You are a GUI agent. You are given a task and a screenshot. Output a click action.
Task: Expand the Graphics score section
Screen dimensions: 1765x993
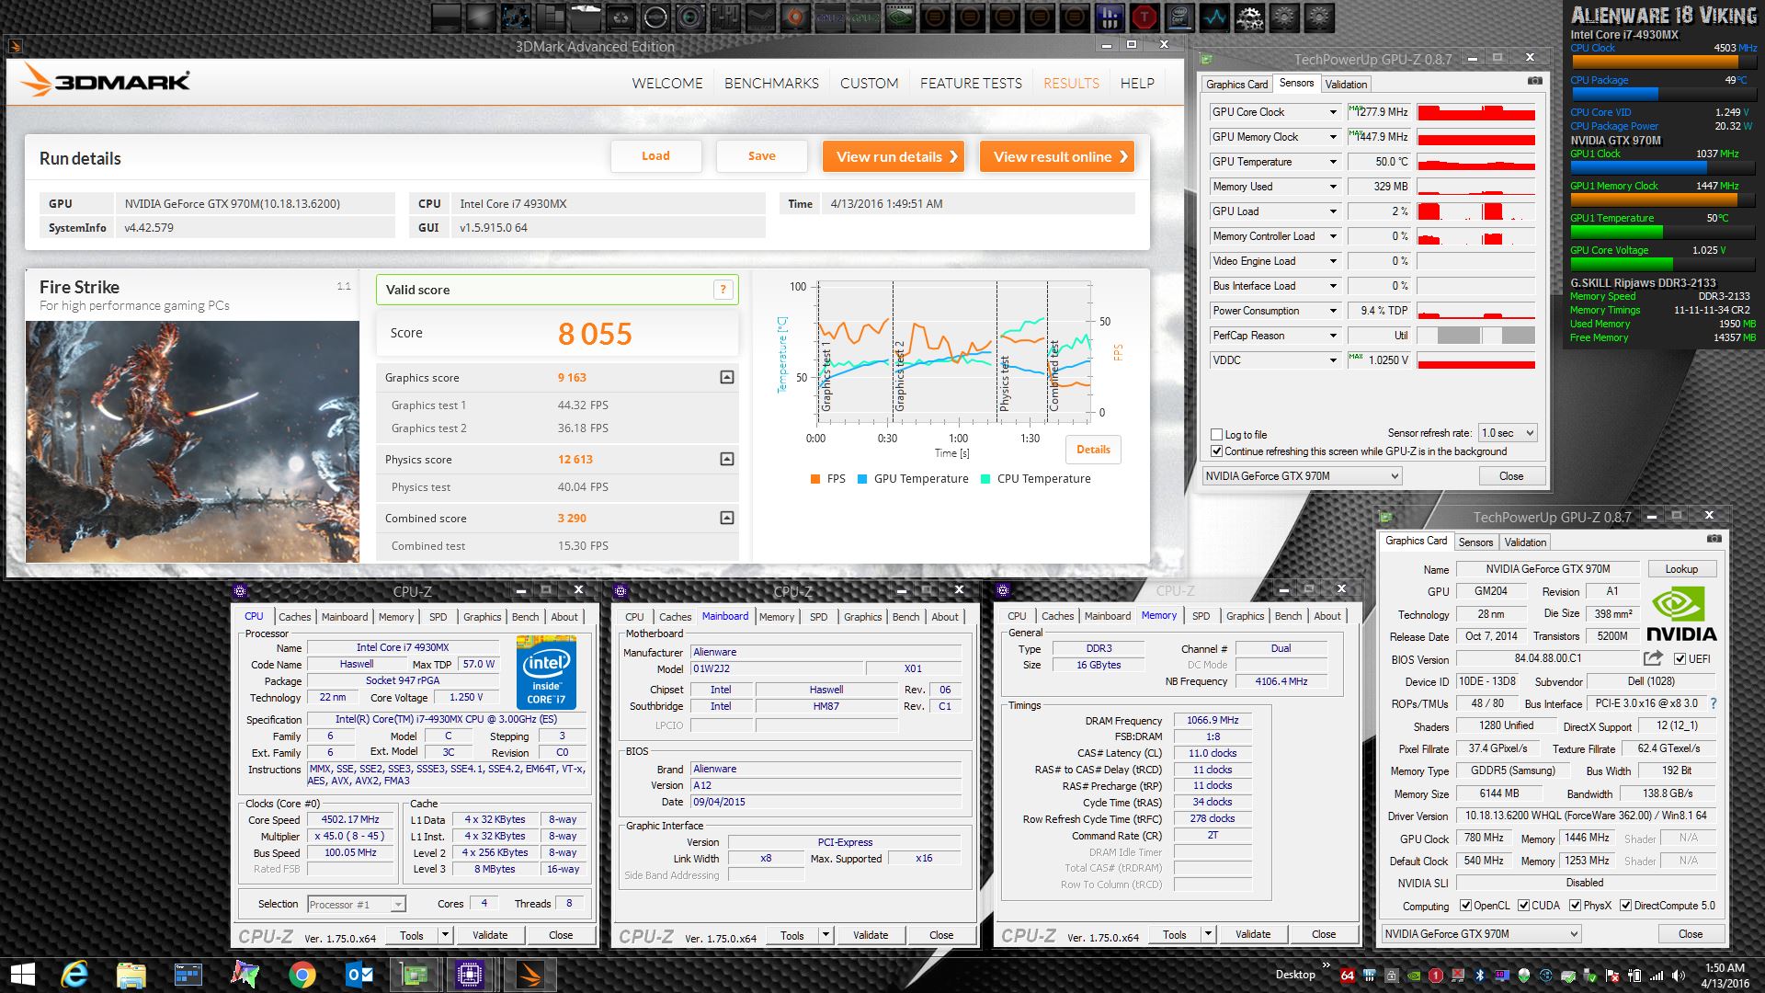tap(727, 377)
